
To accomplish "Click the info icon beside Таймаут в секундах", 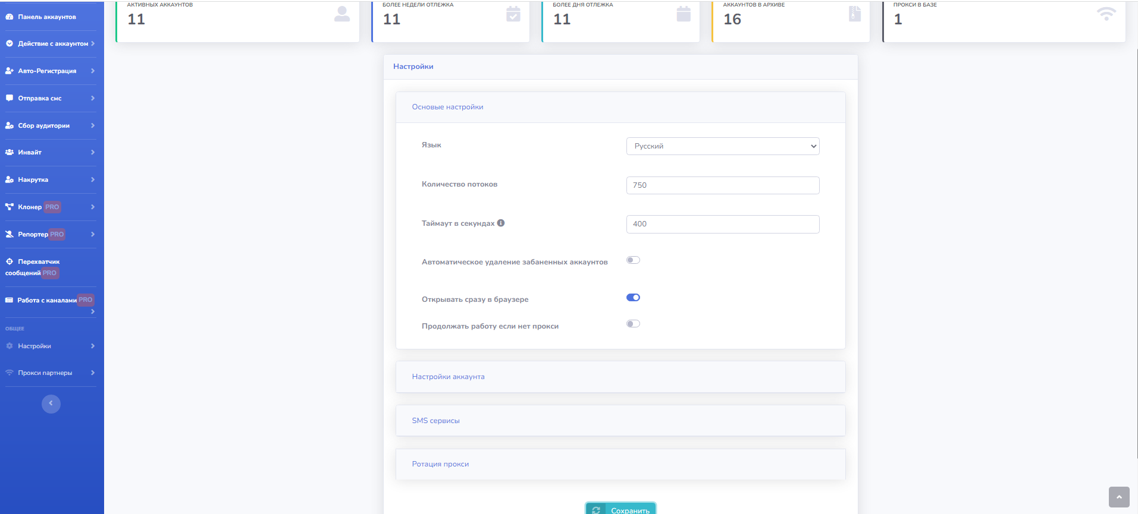I will pyautogui.click(x=501, y=223).
